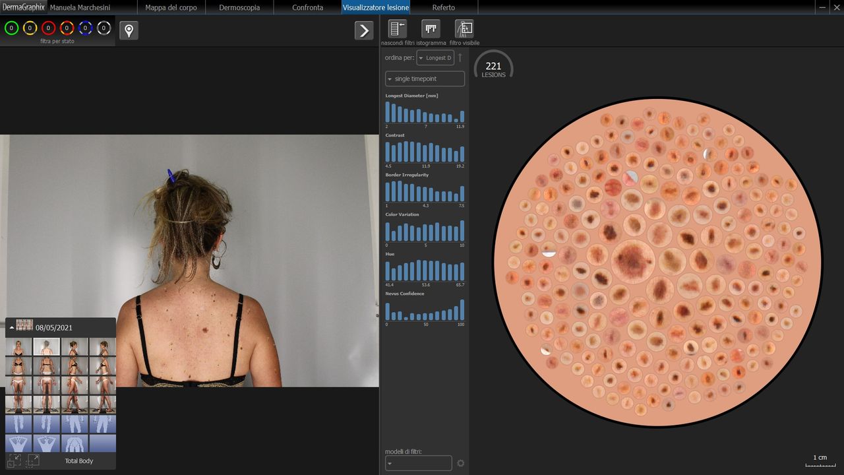
Task: Open the single timepoint dropdown
Action: tap(425, 79)
